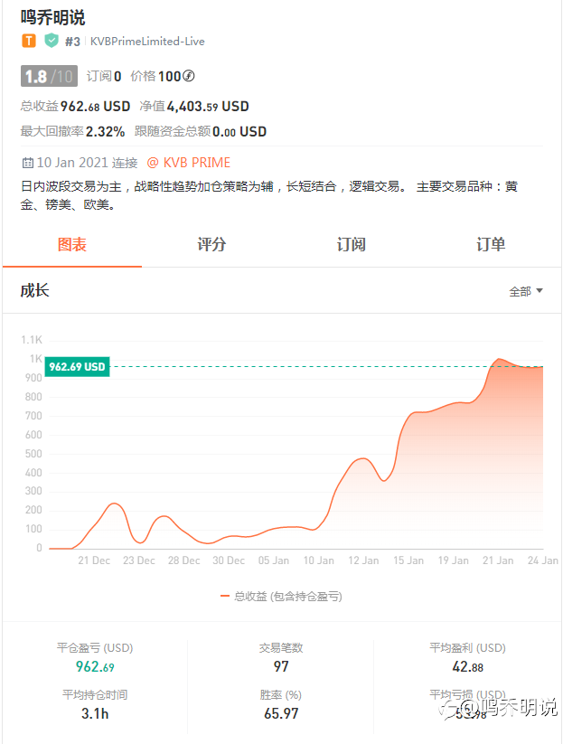Click the KVBPrimeLimited-Live server name

pos(147,42)
